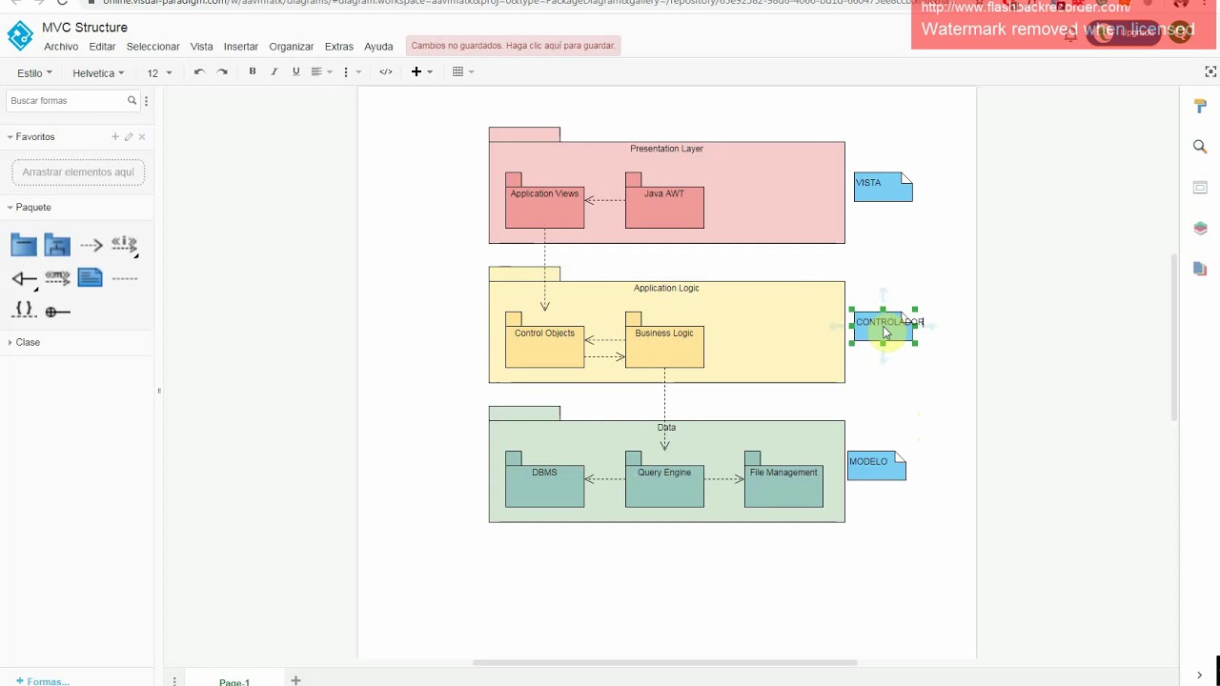Add a new page with plus
Screen dimensions: 1220x686
pos(295,680)
